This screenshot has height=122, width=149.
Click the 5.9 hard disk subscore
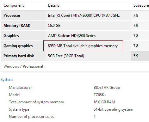(x=136, y=56)
